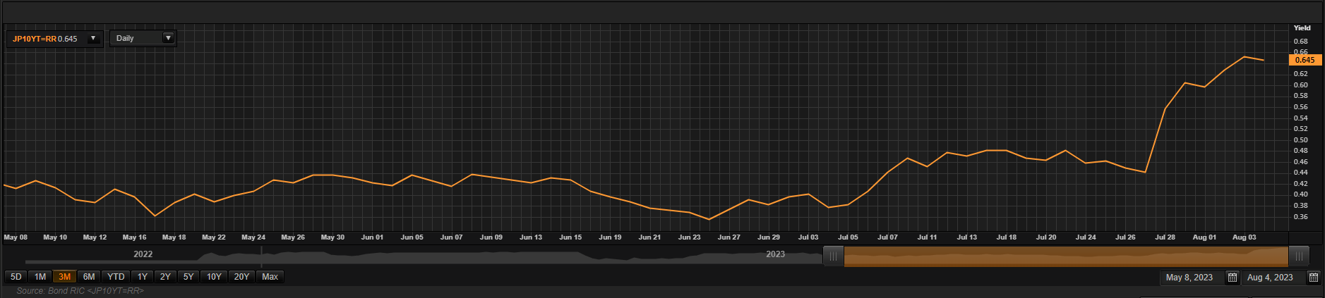The height and width of the screenshot is (298, 1325).
Task: Open the end date calendar picker icon
Action: click(x=1313, y=278)
